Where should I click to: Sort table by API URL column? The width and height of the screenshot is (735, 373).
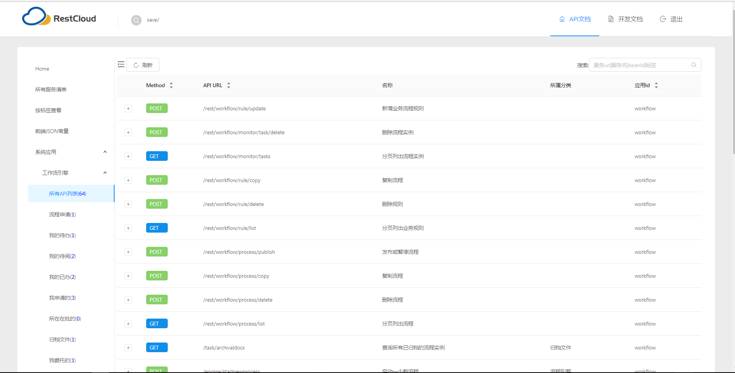point(228,85)
